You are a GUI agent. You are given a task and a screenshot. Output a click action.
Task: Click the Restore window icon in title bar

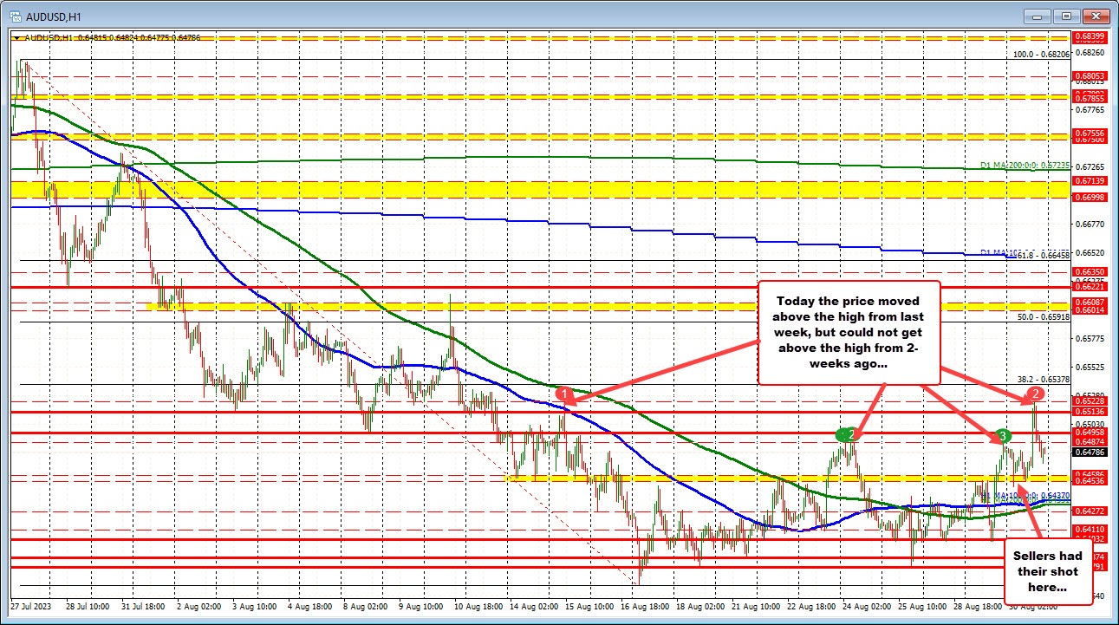point(1065,16)
